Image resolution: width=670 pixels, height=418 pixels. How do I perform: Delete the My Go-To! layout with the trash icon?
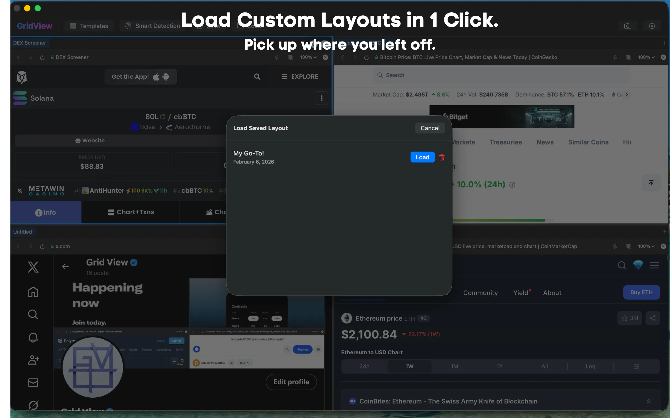442,157
